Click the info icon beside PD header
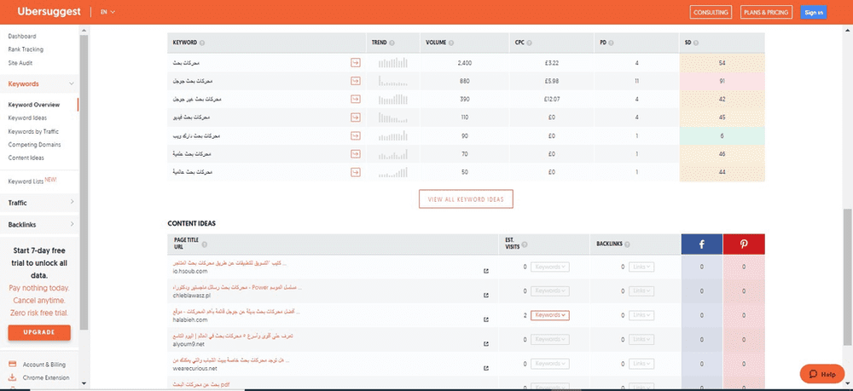 (612, 43)
